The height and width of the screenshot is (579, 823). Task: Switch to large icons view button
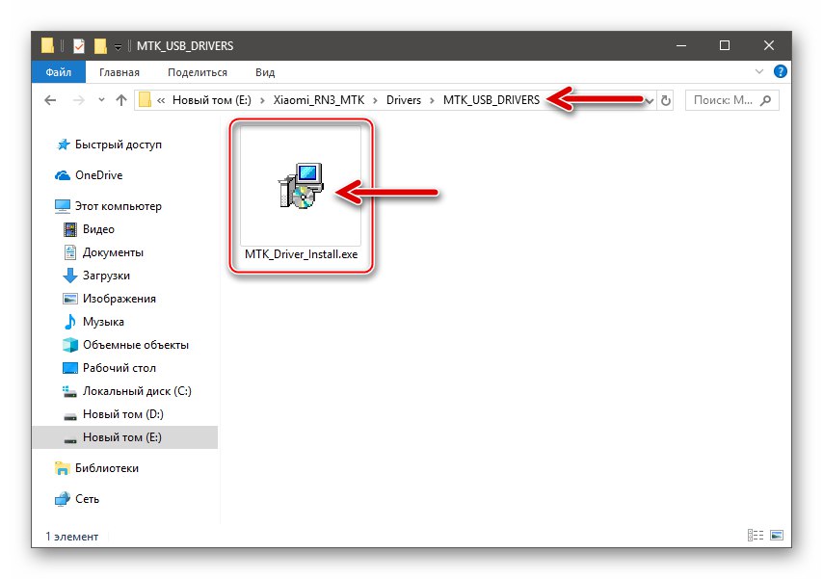(x=777, y=535)
